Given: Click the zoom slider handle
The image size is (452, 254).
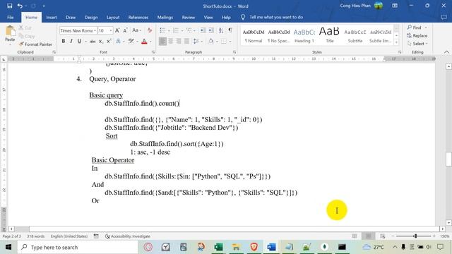Looking at the screenshot, I should 415,236.
